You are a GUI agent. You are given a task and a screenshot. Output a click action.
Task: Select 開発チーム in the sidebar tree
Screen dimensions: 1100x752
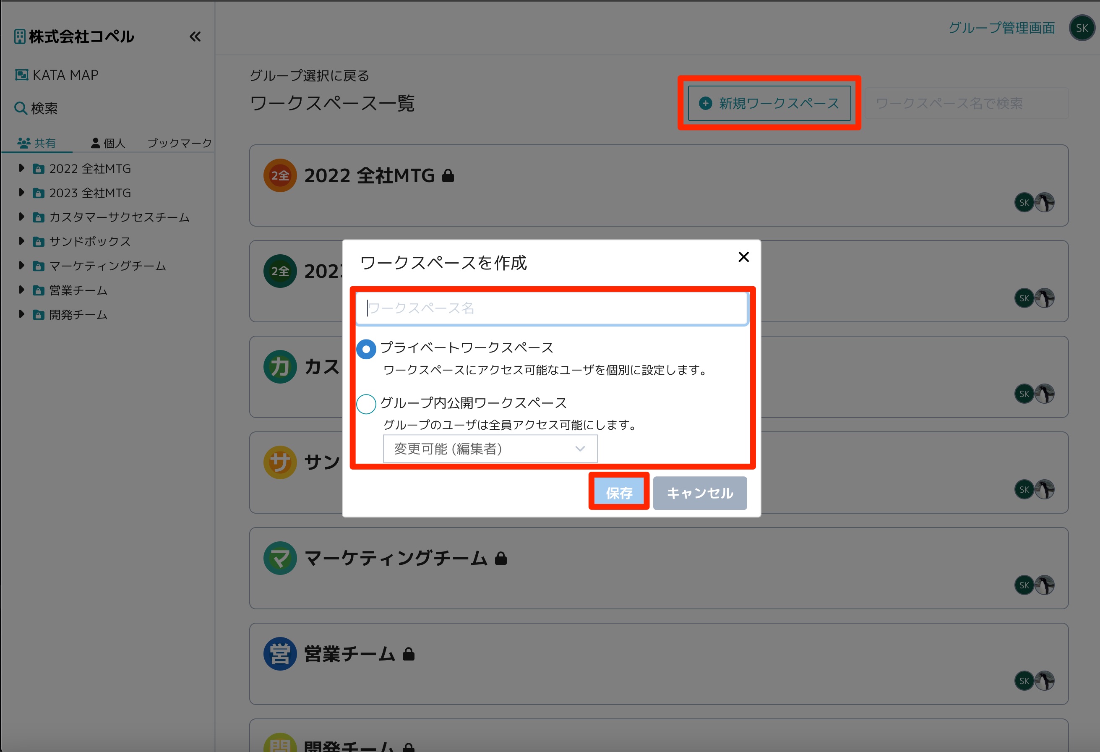[x=78, y=314]
